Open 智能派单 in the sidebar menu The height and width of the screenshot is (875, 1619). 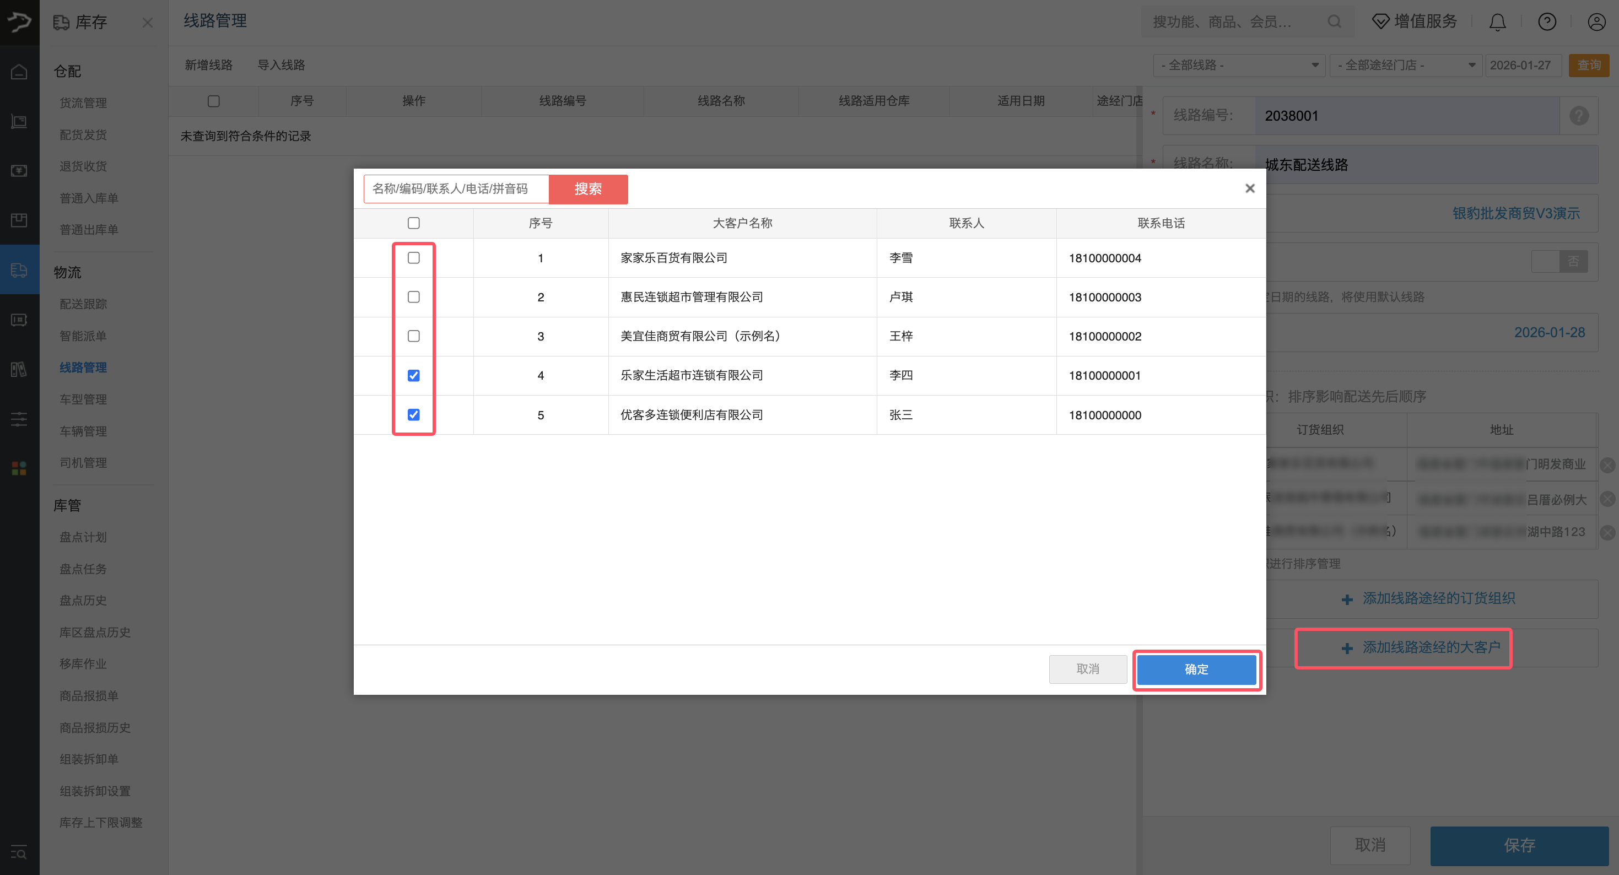pyautogui.click(x=83, y=336)
